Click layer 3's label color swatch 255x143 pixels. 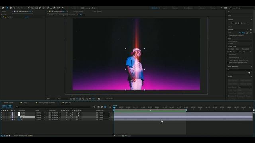pos(12,118)
